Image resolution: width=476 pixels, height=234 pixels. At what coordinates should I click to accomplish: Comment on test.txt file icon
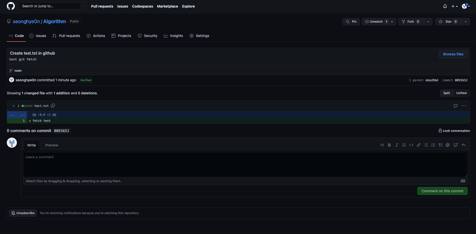(456, 106)
